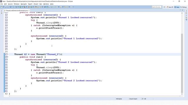The image size is (188, 105).
Task: Open the Edit menu
Action: [6, 4]
